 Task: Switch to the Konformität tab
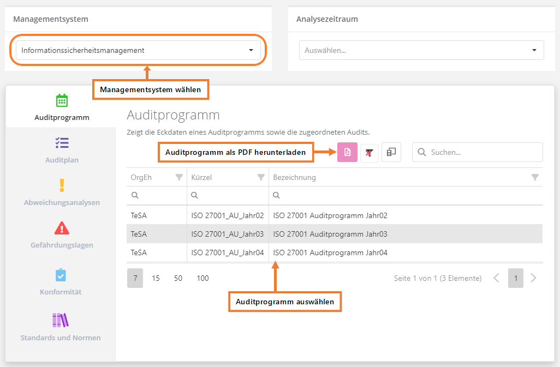[61, 282]
